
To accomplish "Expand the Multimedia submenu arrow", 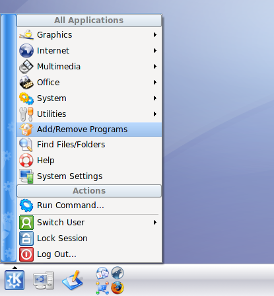I will point(155,67).
